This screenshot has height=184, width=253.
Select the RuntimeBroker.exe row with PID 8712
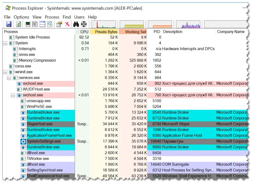pos(125,119)
